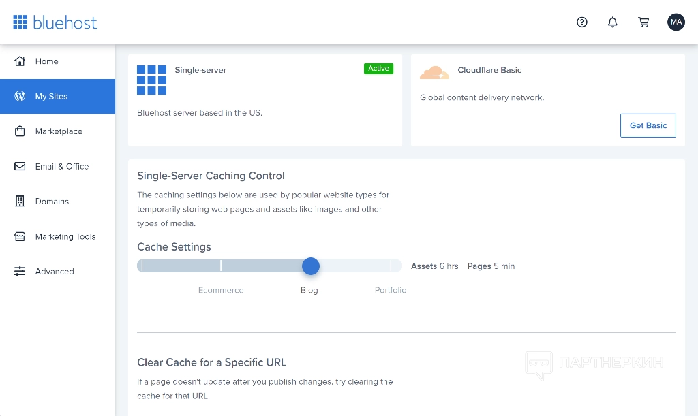Image resolution: width=698 pixels, height=416 pixels.
Task: Click the Domains building icon
Action: [x=20, y=202]
